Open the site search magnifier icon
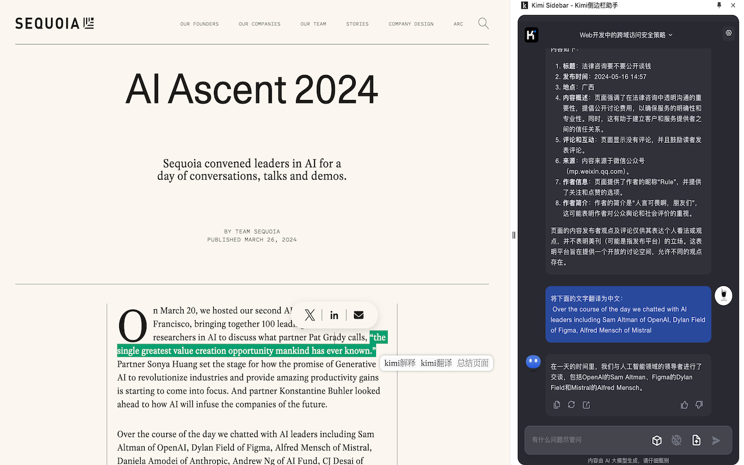744x465 pixels. tap(483, 24)
